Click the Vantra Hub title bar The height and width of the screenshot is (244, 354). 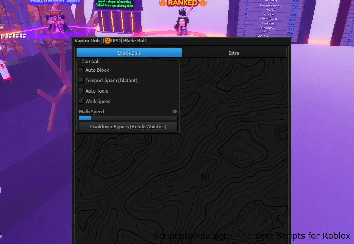pos(181,41)
